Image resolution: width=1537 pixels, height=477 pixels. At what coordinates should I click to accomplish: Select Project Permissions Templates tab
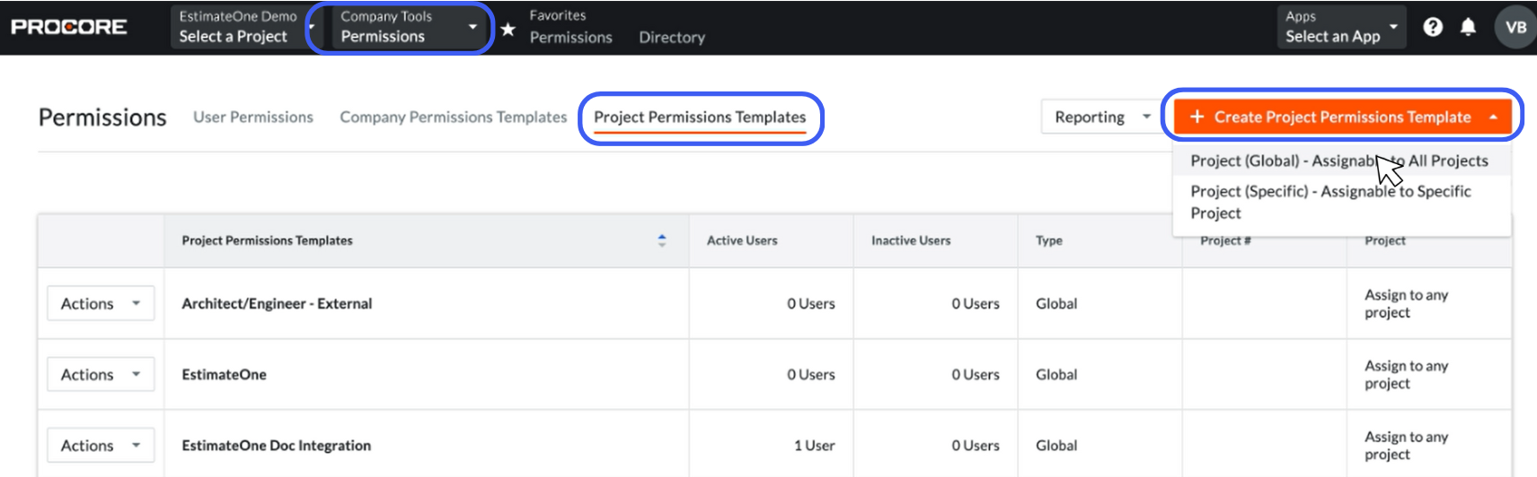(700, 117)
